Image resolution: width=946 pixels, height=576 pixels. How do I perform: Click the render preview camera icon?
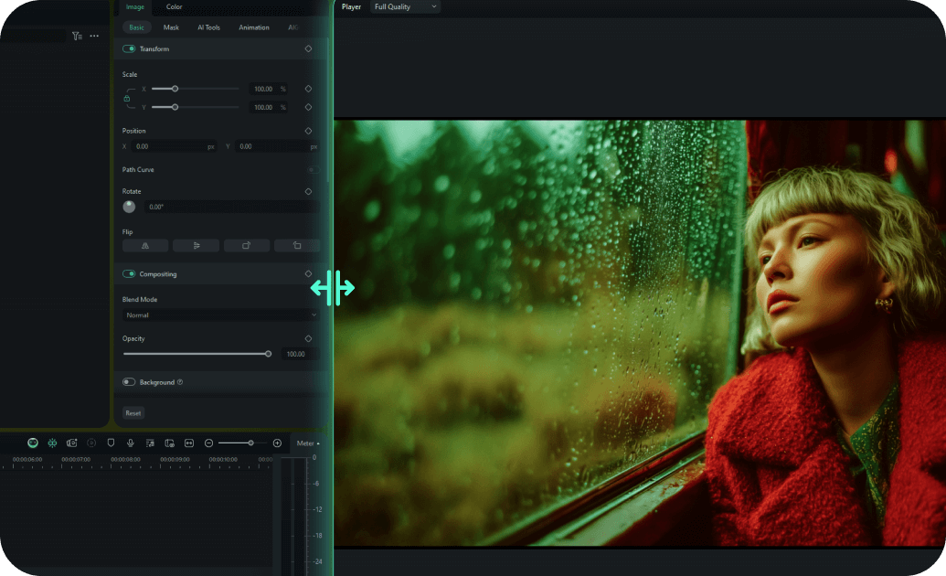pyautogui.click(x=72, y=443)
